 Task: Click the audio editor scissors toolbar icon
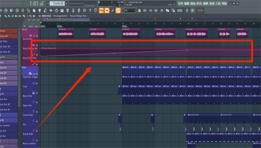(x=73, y=10)
